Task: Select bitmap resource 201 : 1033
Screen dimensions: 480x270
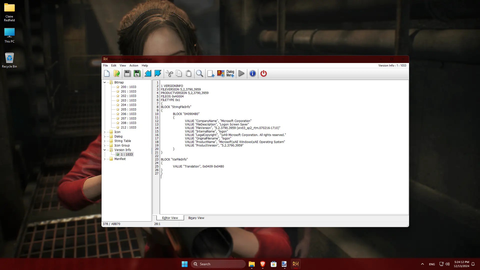Action: tap(128, 91)
